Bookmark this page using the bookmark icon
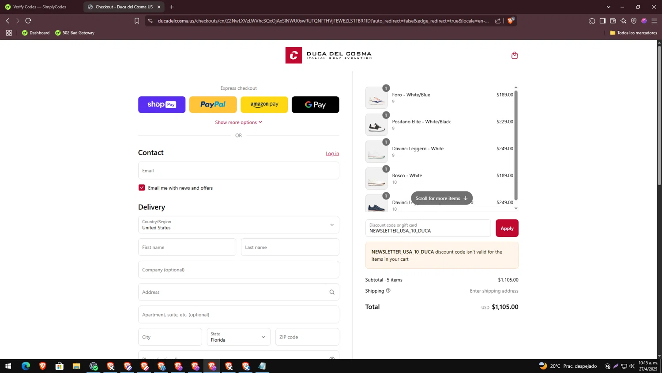Screen dimensions: 662x373 pos(137,21)
